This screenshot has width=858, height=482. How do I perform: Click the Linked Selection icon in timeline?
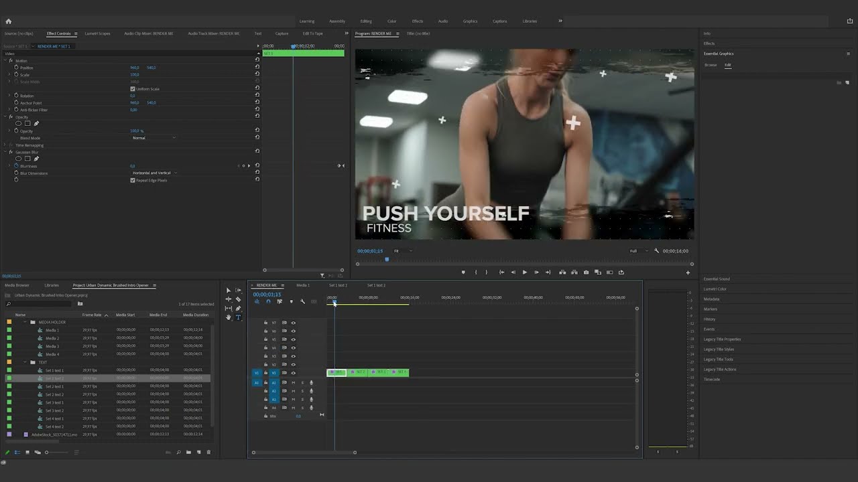(x=280, y=302)
